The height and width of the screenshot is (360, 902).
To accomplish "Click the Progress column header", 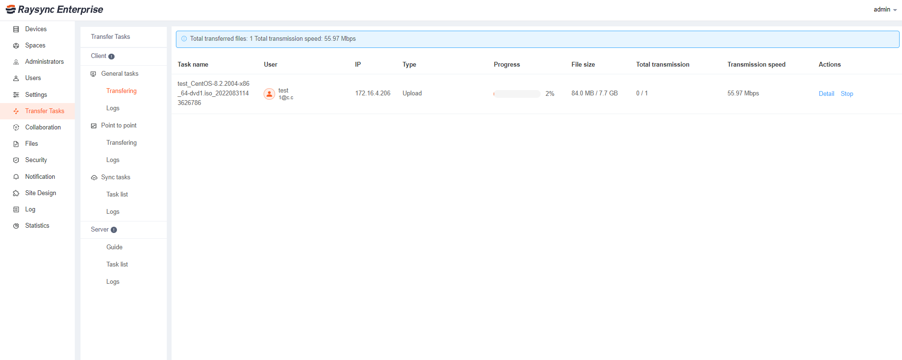I will (507, 65).
